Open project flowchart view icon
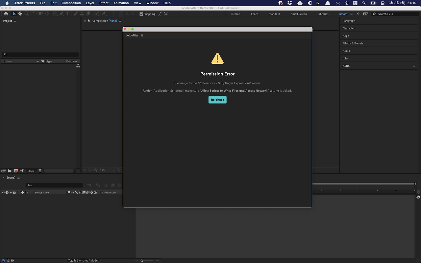The height and width of the screenshot is (263, 421). [78, 66]
